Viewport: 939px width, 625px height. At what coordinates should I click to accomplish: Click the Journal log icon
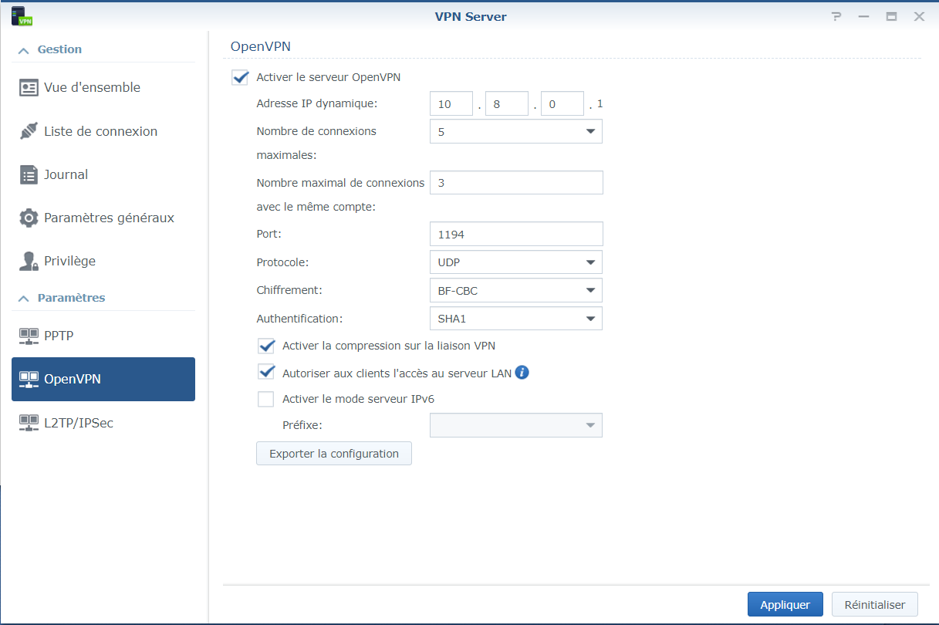(29, 174)
